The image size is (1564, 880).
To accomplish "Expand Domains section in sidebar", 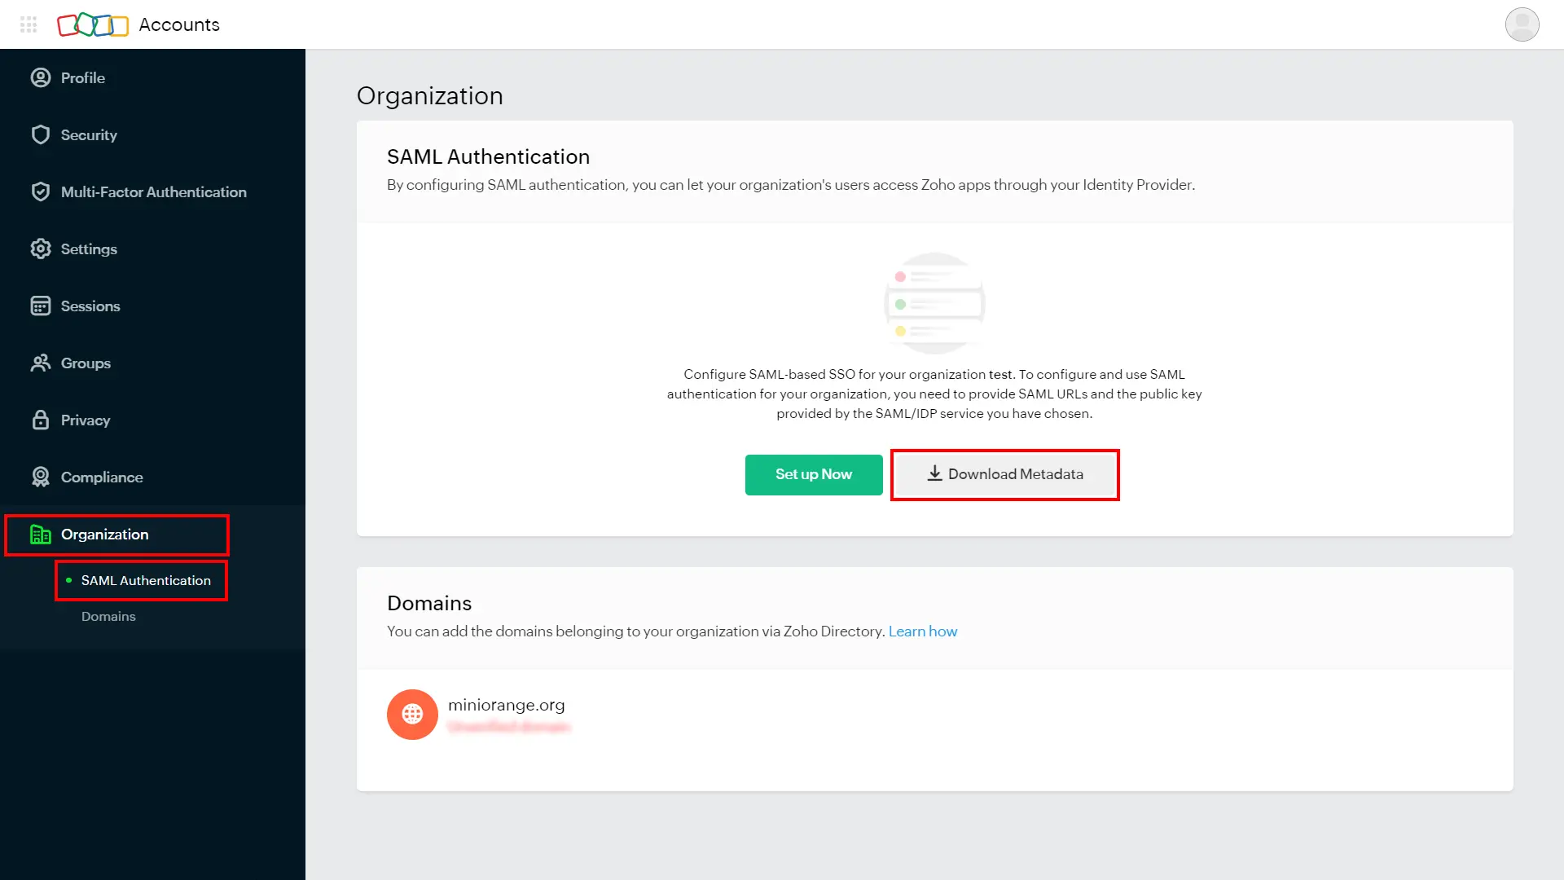I will pyautogui.click(x=108, y=616).
